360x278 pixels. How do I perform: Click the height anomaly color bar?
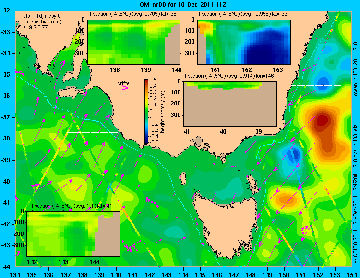click(x=146, y=111)
